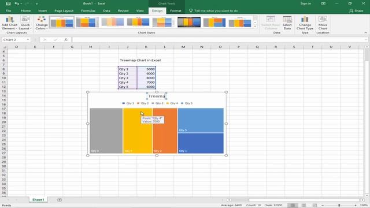This screenshot has width=370, height=208.
Task: Click the chart title text box
Action: [x=157, y=96]
